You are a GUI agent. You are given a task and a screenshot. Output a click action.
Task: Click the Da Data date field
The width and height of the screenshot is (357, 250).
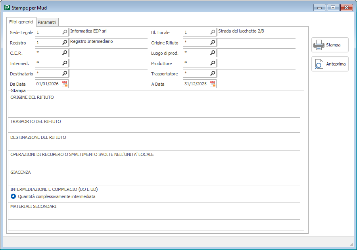click(x=48, y=84)
